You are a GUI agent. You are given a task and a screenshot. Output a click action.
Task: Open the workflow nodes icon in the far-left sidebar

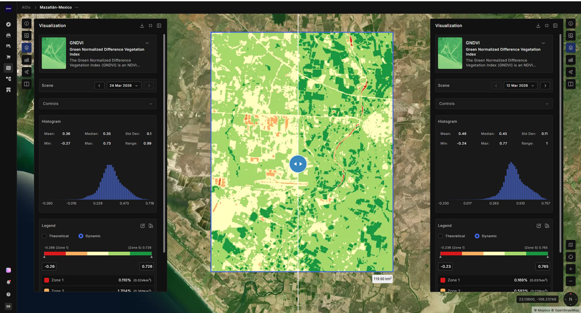point(8,79)
